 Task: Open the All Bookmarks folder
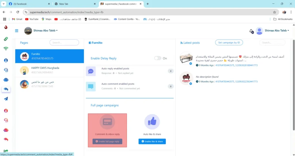(x=283, y=19)
